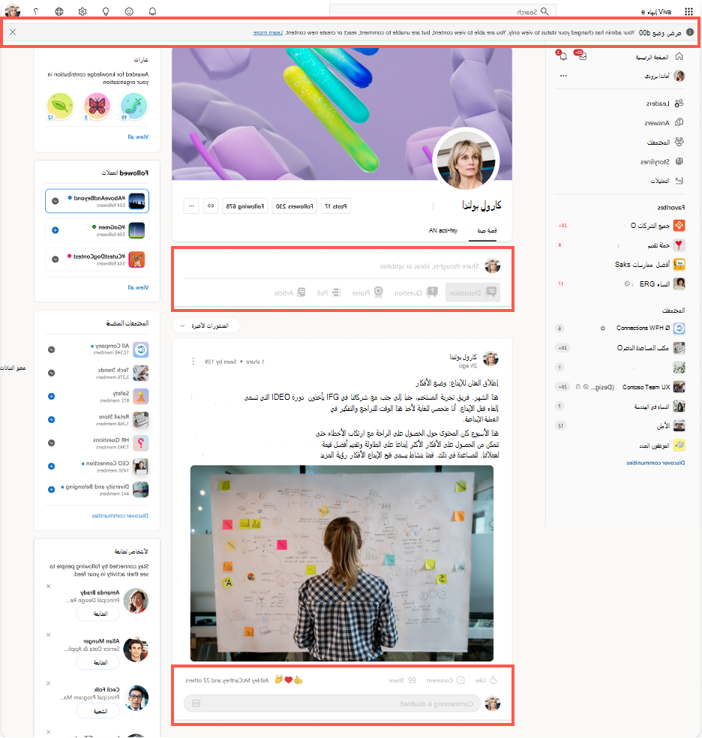The width and height of the screenshot is (702, 738).
Task: Open Storylines icon in the navigation sidebar
Action: 679,161
